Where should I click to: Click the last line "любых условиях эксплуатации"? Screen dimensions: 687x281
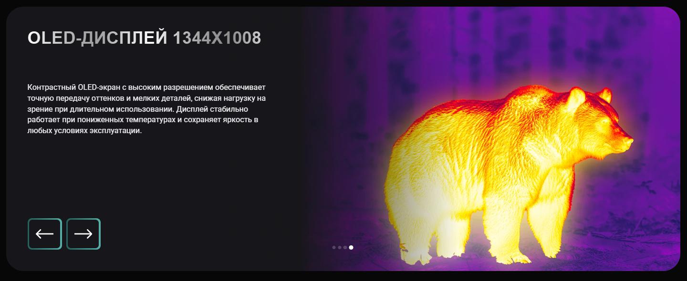coord(84,131)
